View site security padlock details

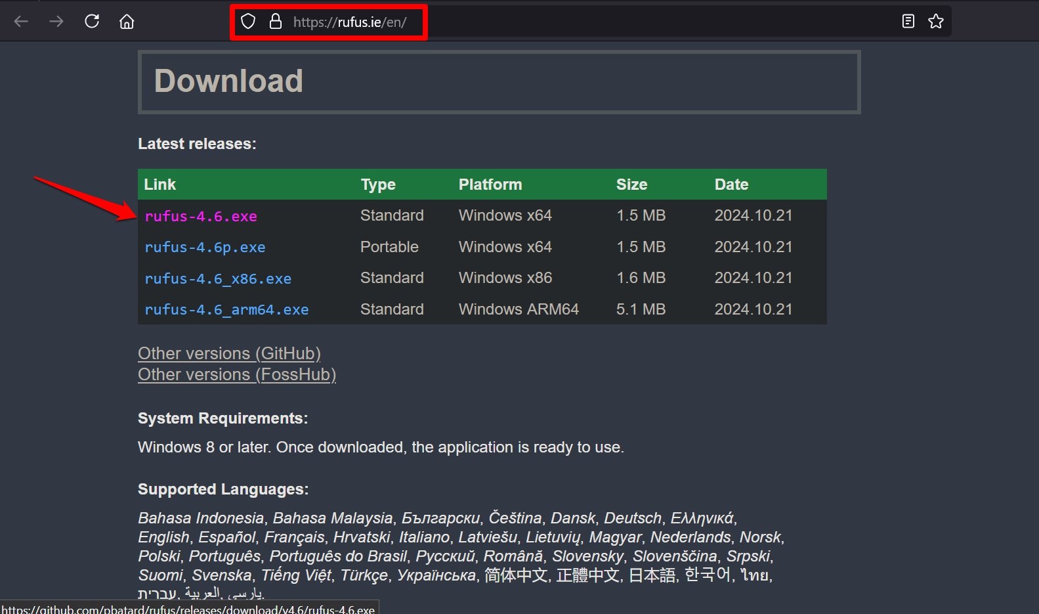click(x=276, y=22)
